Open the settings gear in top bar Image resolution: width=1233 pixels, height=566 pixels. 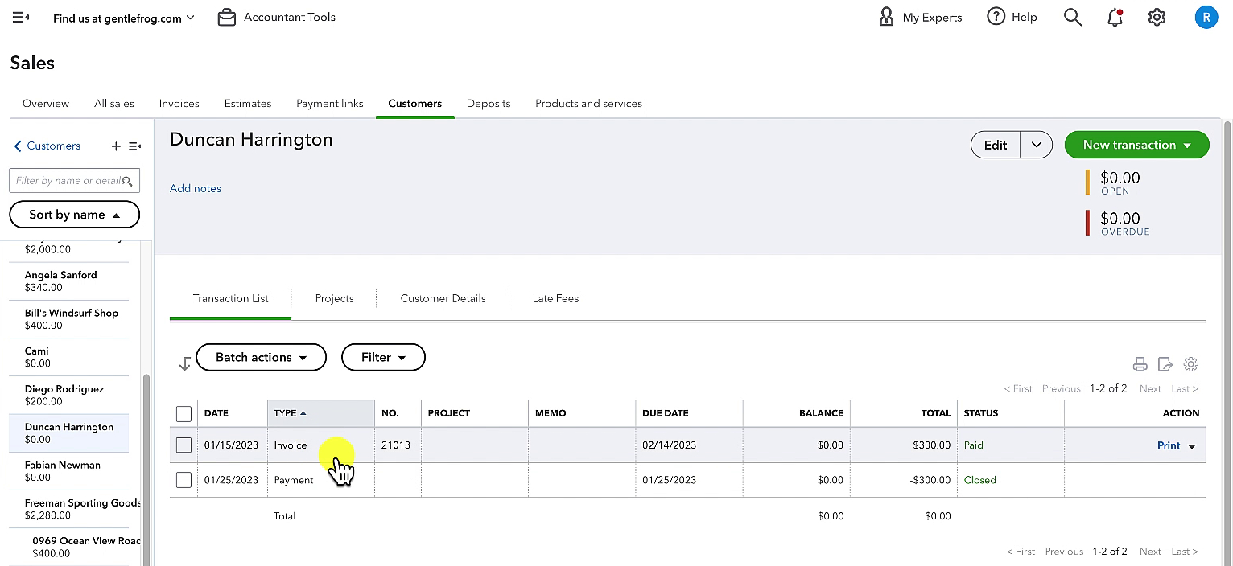(x=1157, y=17)
